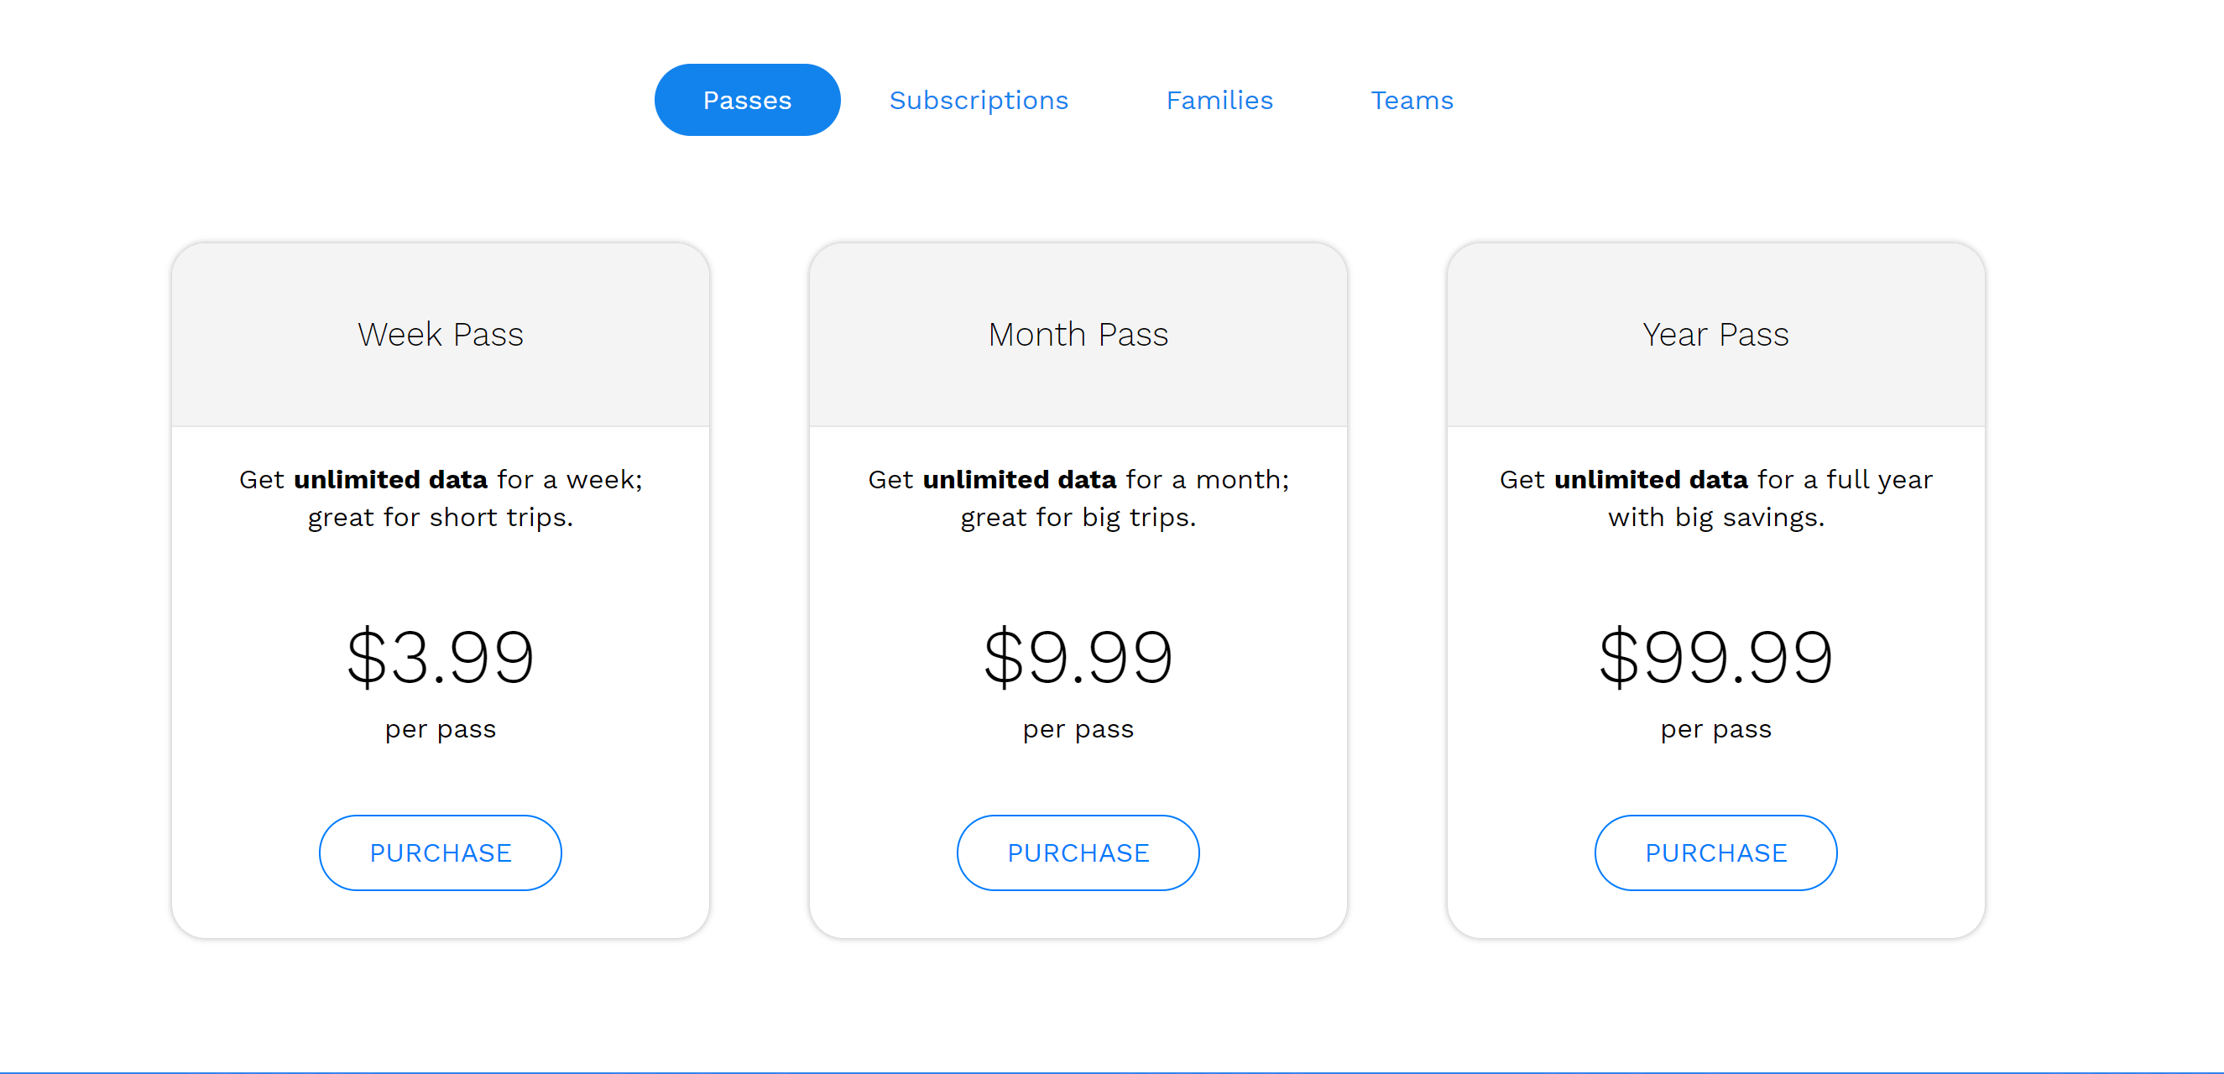Purchase the Year Pass for $99.99
2224x1074 pixels.
tap(1715, 852)
